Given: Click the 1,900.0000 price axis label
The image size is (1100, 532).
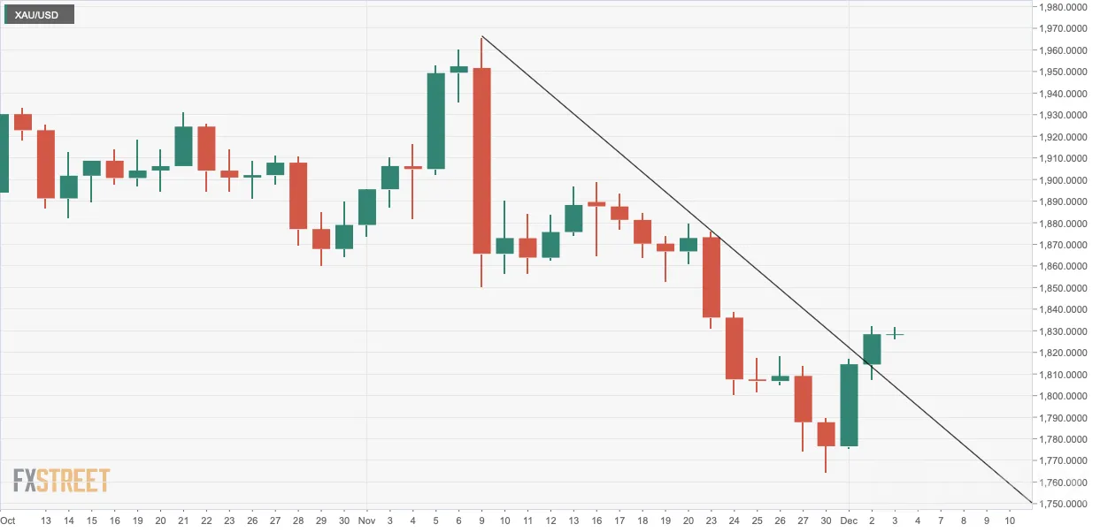Looking at the screenshot, I should pos(1066,180).
